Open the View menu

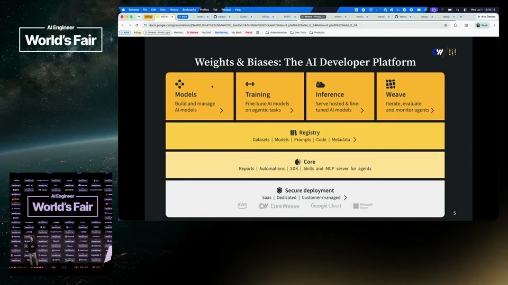pos(162,9)
